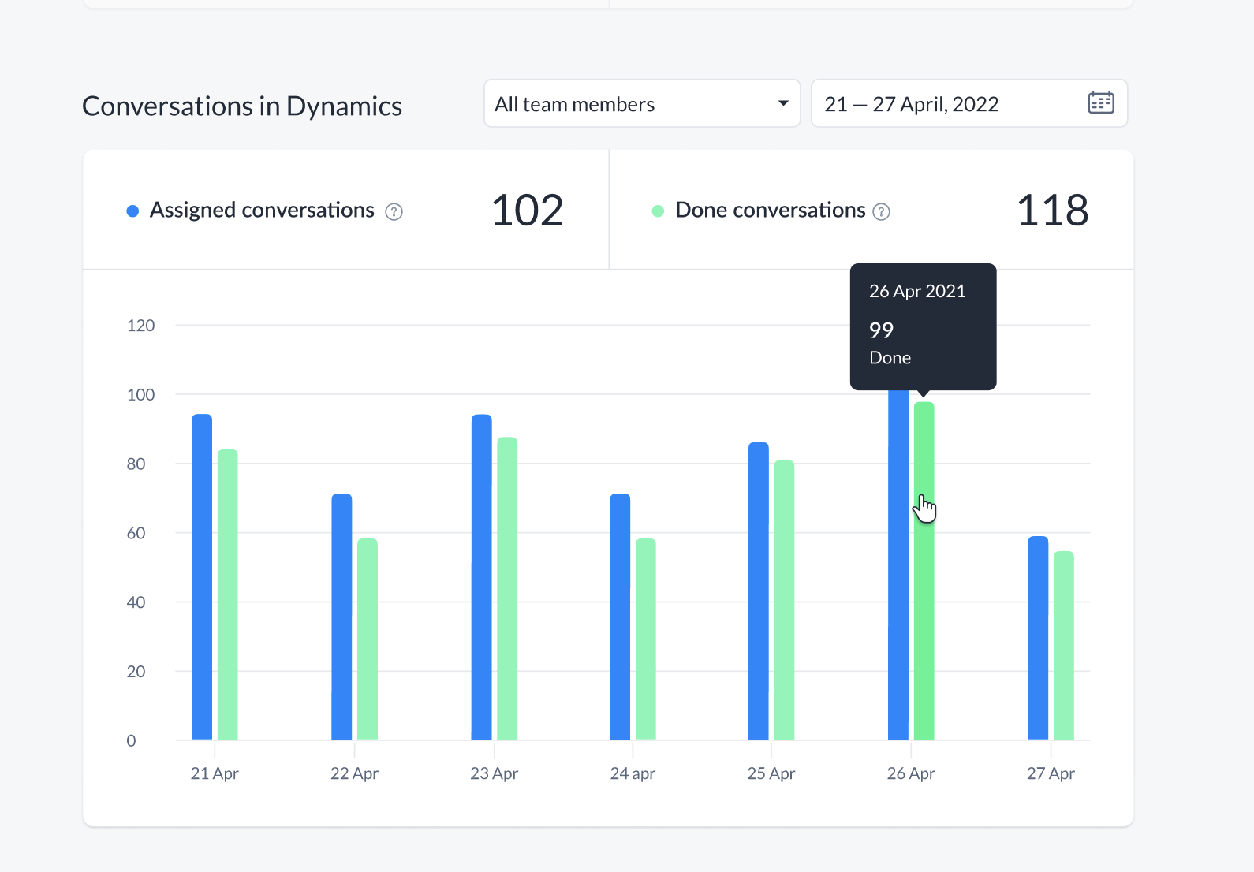The height and width of the screenshot is (872, 1254).
Task: Click the 118 done total value
Action: [1052, 211]
